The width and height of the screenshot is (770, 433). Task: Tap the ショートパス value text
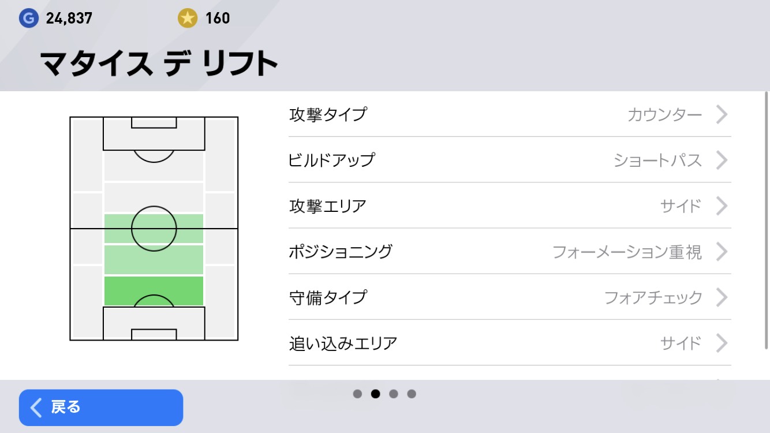(658, 160)
